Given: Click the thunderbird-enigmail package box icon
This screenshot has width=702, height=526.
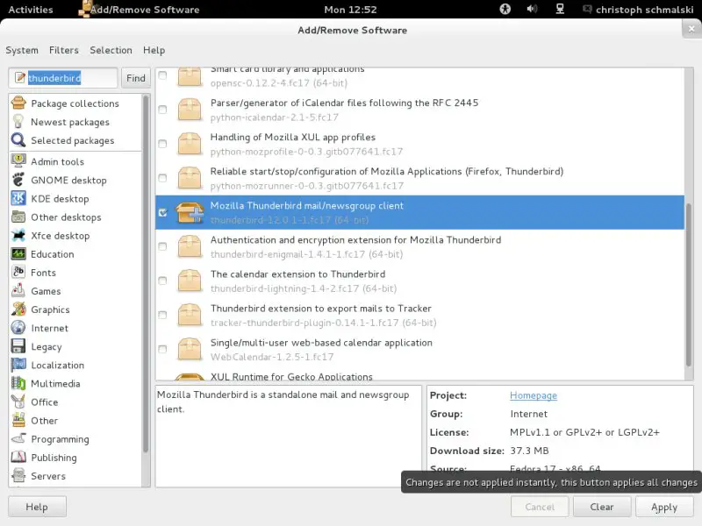Looking at the screenshot, I should click(x=190, y=246).
